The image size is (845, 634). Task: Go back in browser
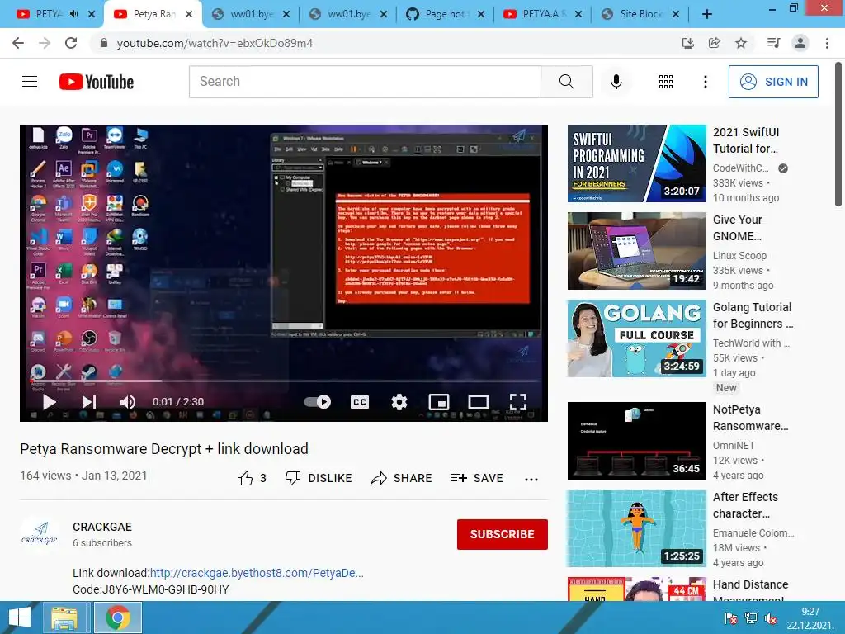(18, 43)
